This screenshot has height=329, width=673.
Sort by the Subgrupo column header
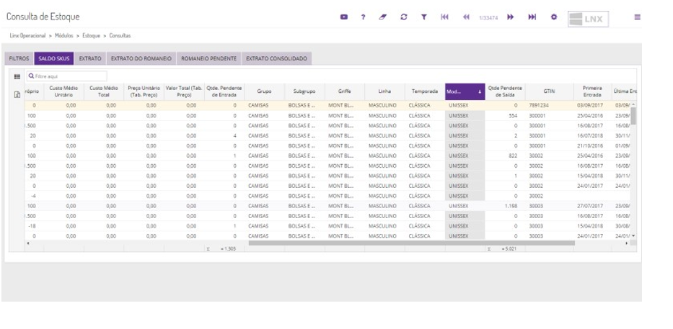(304, 91)
